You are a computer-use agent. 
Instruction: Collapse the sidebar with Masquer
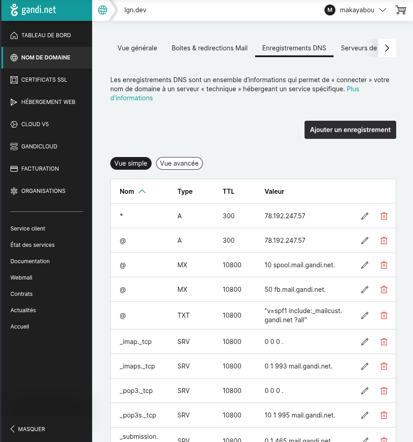tap(28, 429)
